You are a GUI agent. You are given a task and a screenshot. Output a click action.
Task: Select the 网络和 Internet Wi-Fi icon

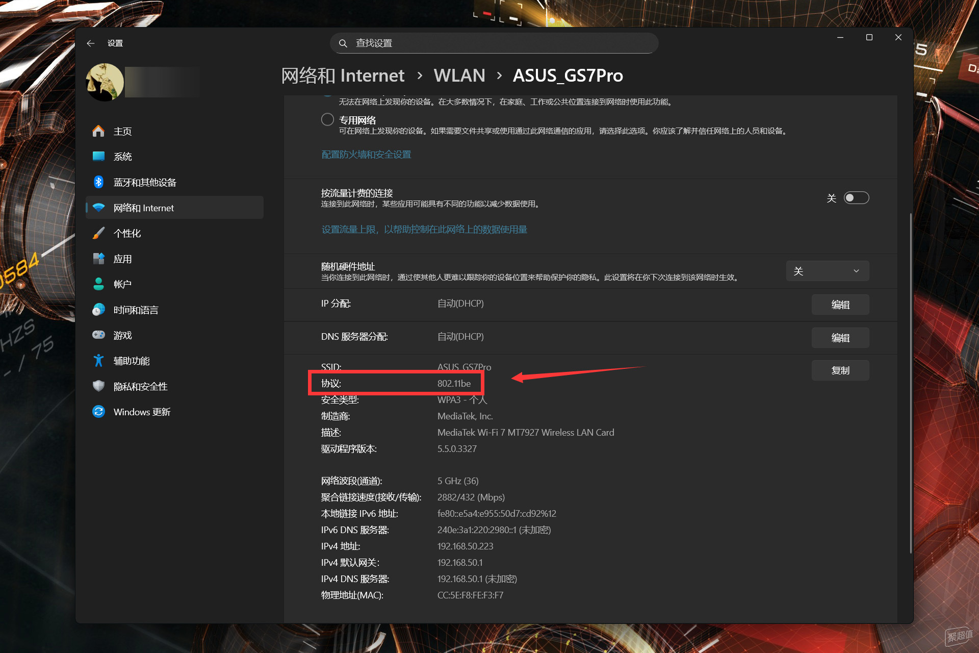98,208
